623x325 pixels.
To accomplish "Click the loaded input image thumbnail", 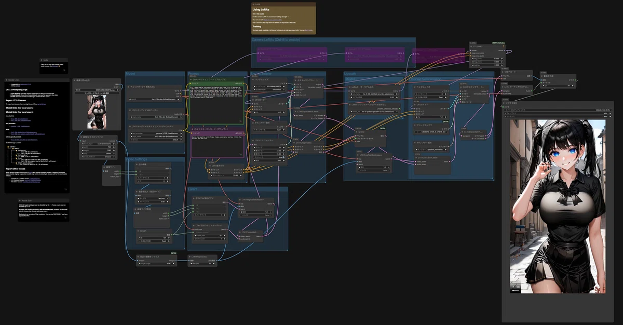I will [x=97, y=112].
